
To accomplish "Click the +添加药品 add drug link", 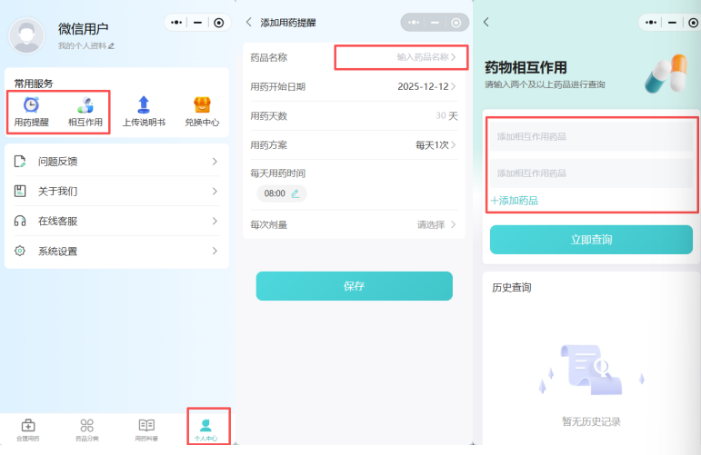I will click(514, 201).
